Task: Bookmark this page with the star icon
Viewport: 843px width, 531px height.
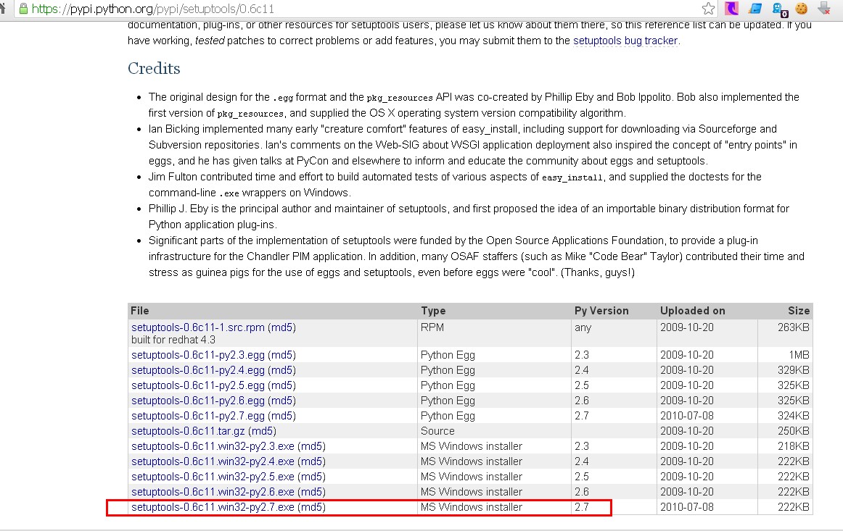Action: pos(708,9)
